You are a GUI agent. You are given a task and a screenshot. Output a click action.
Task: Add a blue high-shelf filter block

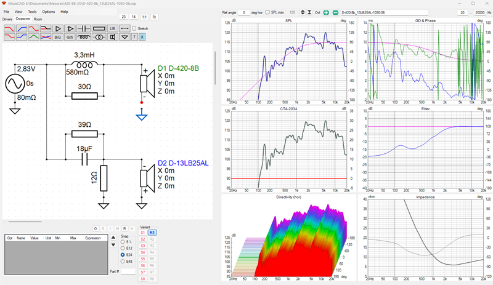pos(22,37)
